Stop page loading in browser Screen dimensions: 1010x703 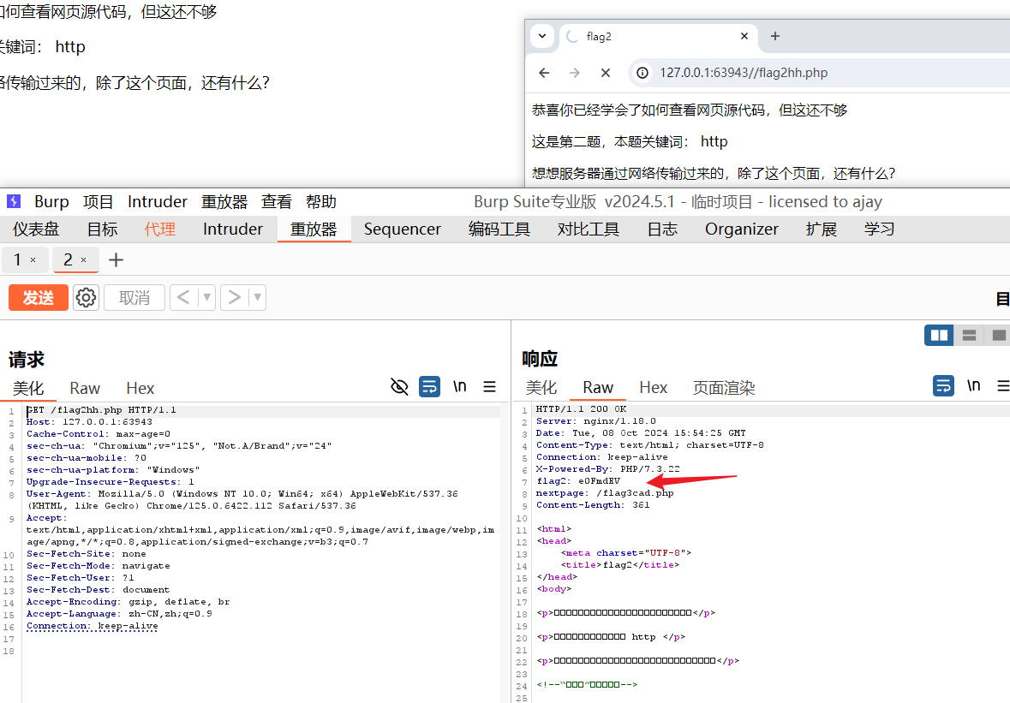605,73
